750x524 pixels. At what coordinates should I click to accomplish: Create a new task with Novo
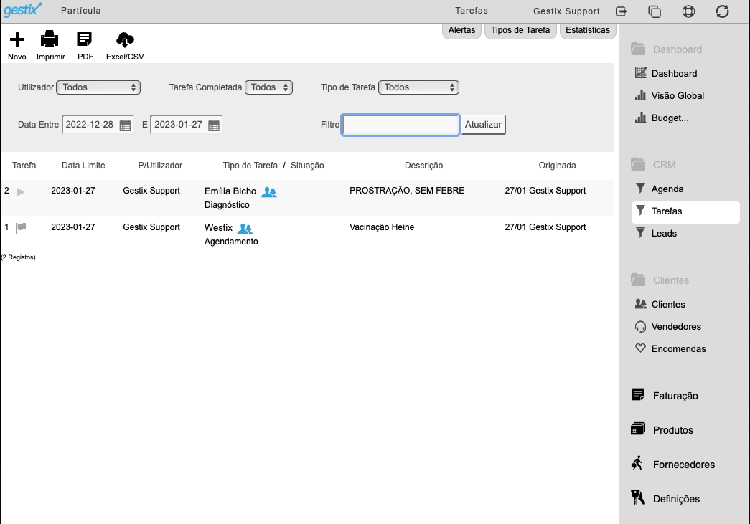tap(17, 46)
